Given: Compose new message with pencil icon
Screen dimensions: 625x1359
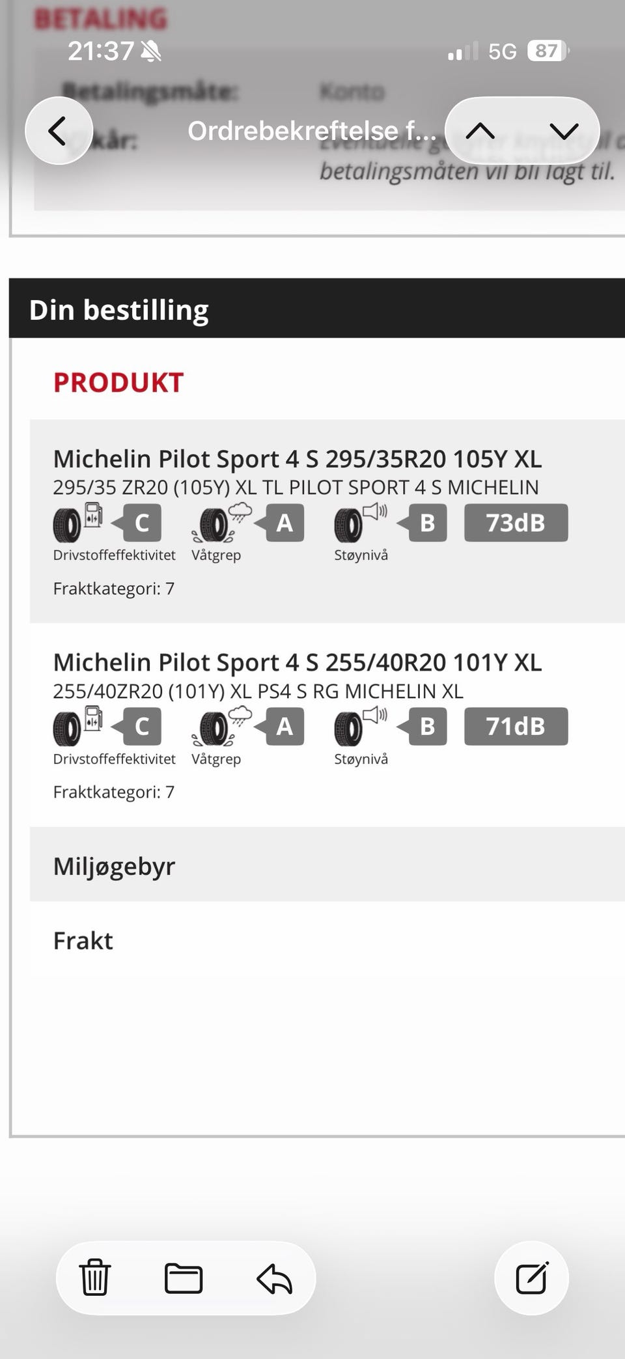Looking at the screenshot, I should coord(532,1278).
